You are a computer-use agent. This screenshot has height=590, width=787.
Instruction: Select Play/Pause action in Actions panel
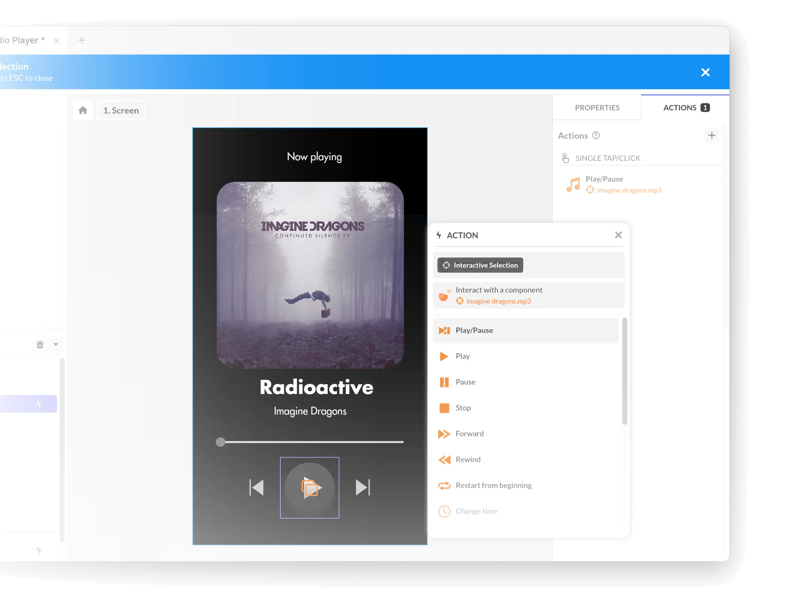pos(639,185)
